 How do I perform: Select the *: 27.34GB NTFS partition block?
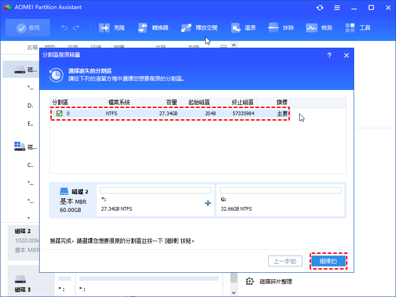(155, 200)
